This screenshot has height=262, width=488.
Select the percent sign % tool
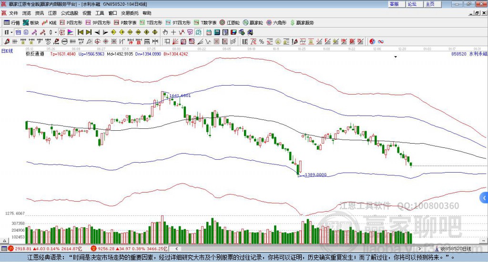pyautogui.click(x=262, y=41)
